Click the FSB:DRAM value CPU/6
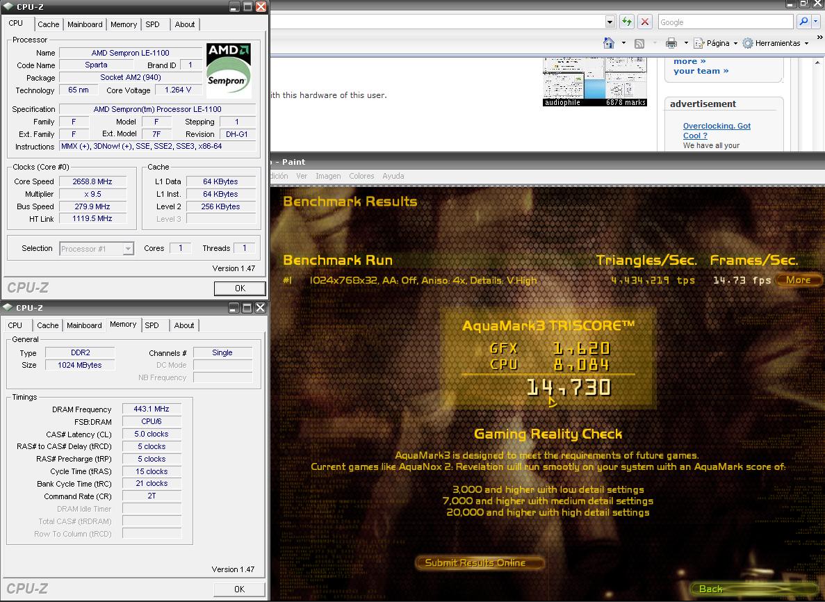The image size is (825, 602). [152, 421]
